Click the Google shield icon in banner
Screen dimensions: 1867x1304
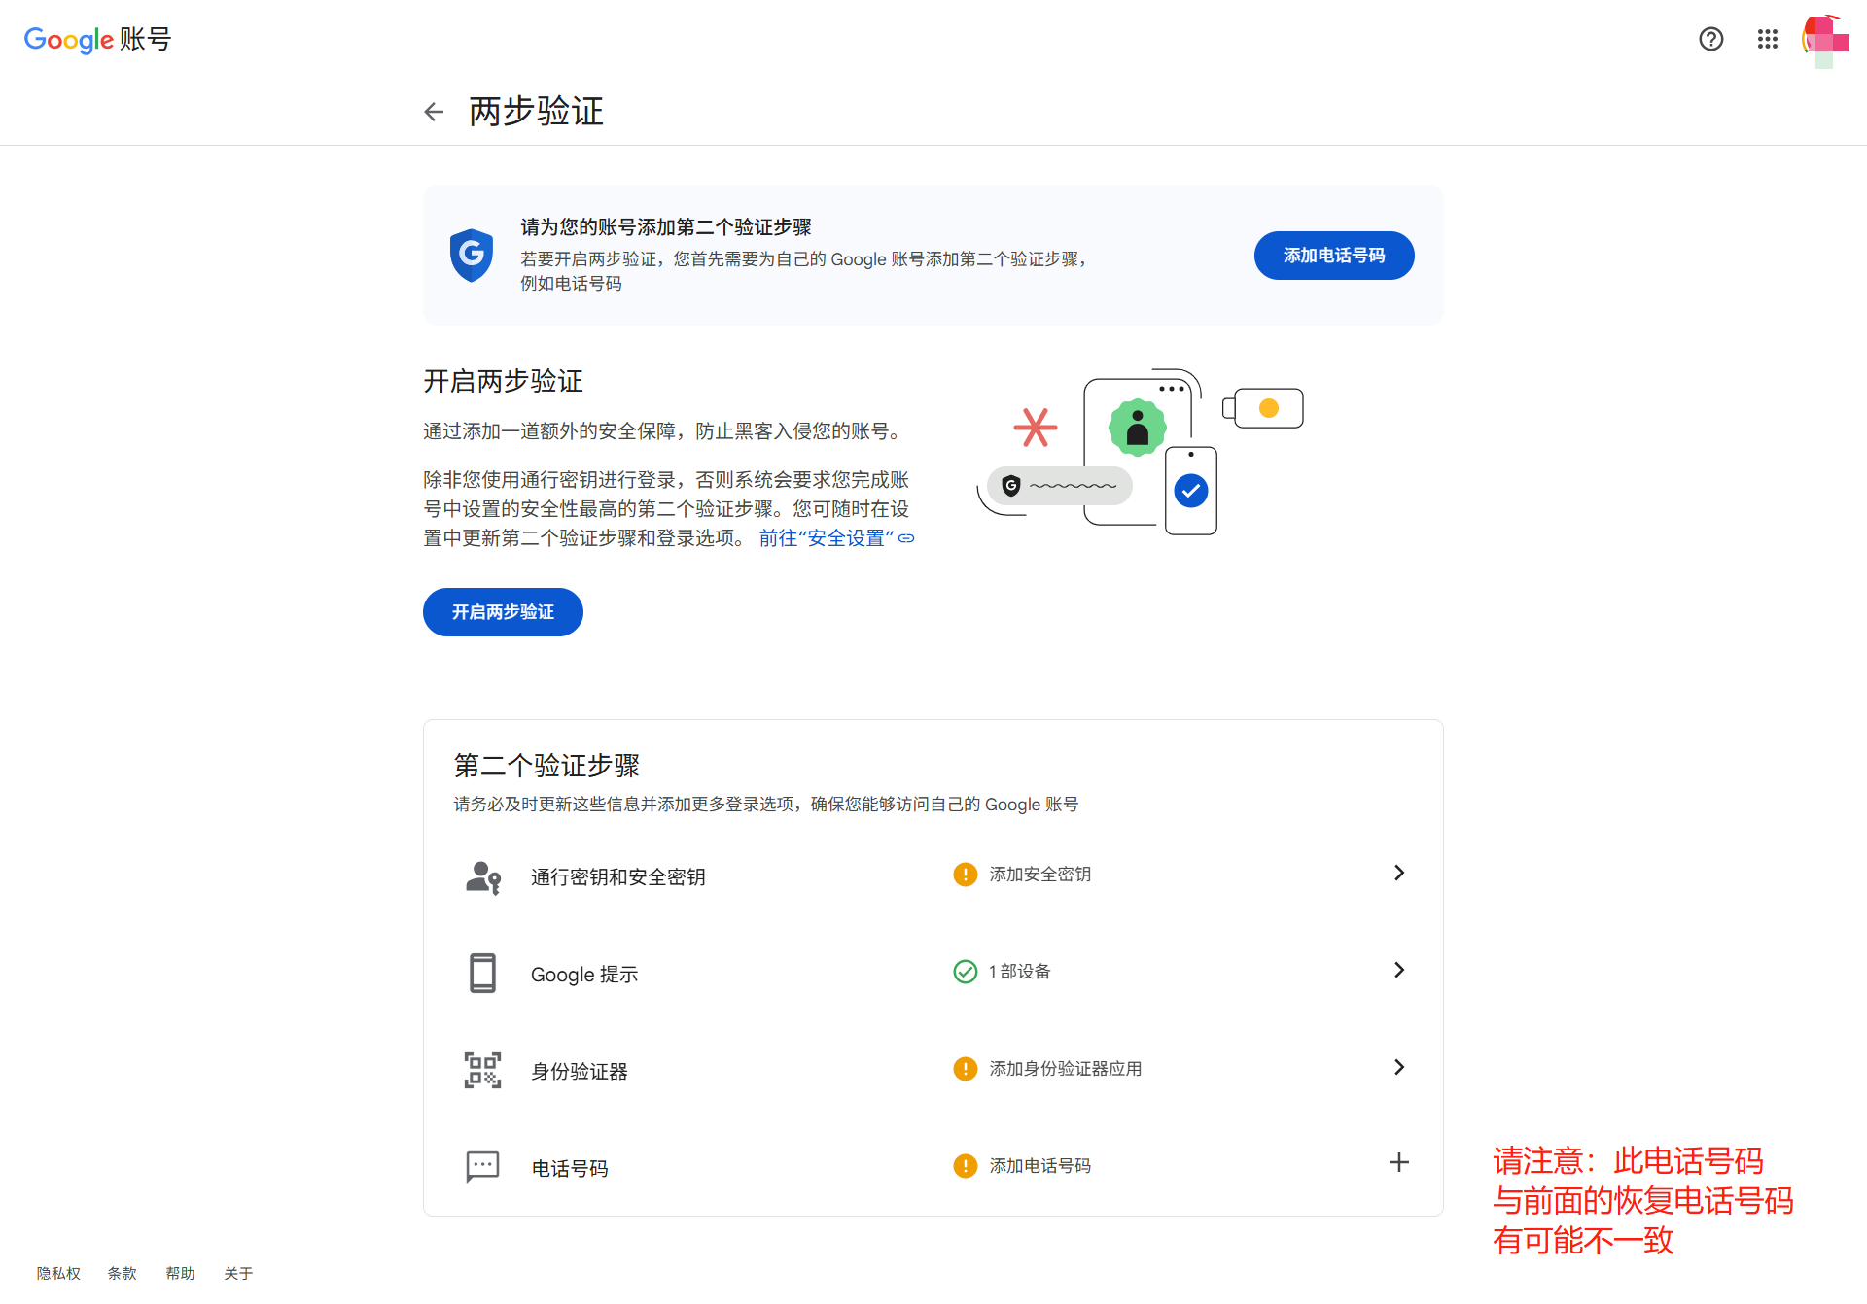coord(472,255)
